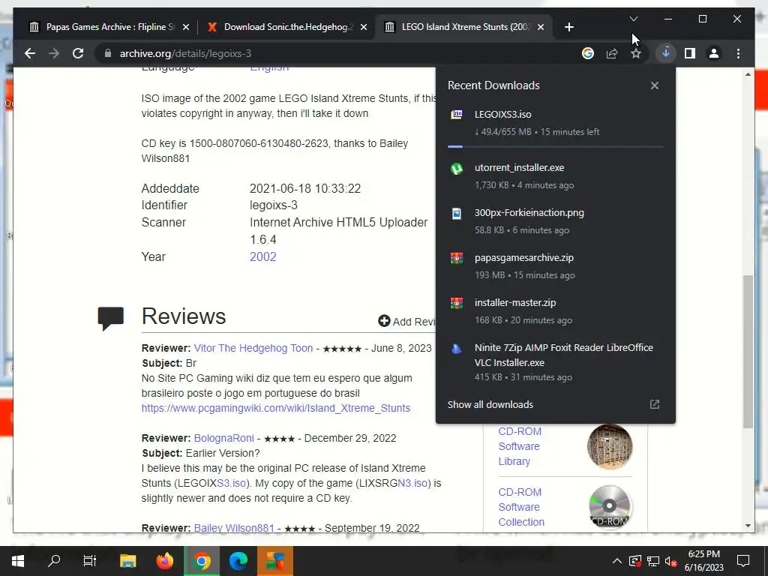Switch to Download Sonic.the.Hedgehog tab
Image resolution: width=768 pixels, height=576 pixels.
coord(286,27)
